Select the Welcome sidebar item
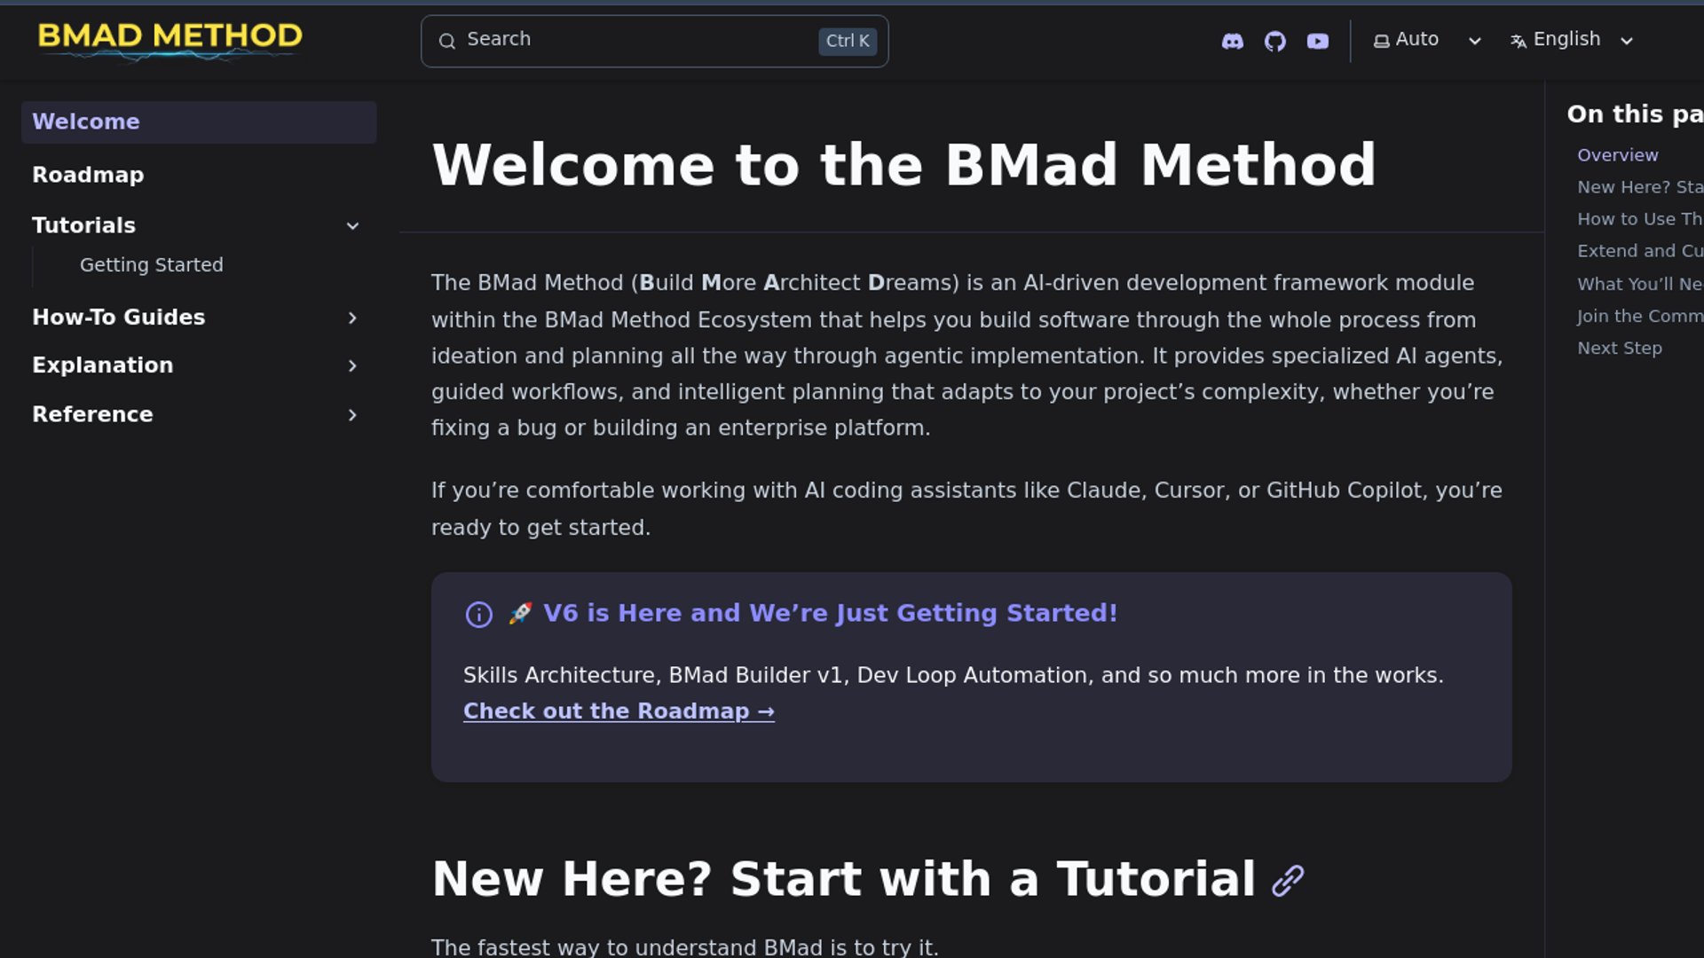 [x=86, y=122]
